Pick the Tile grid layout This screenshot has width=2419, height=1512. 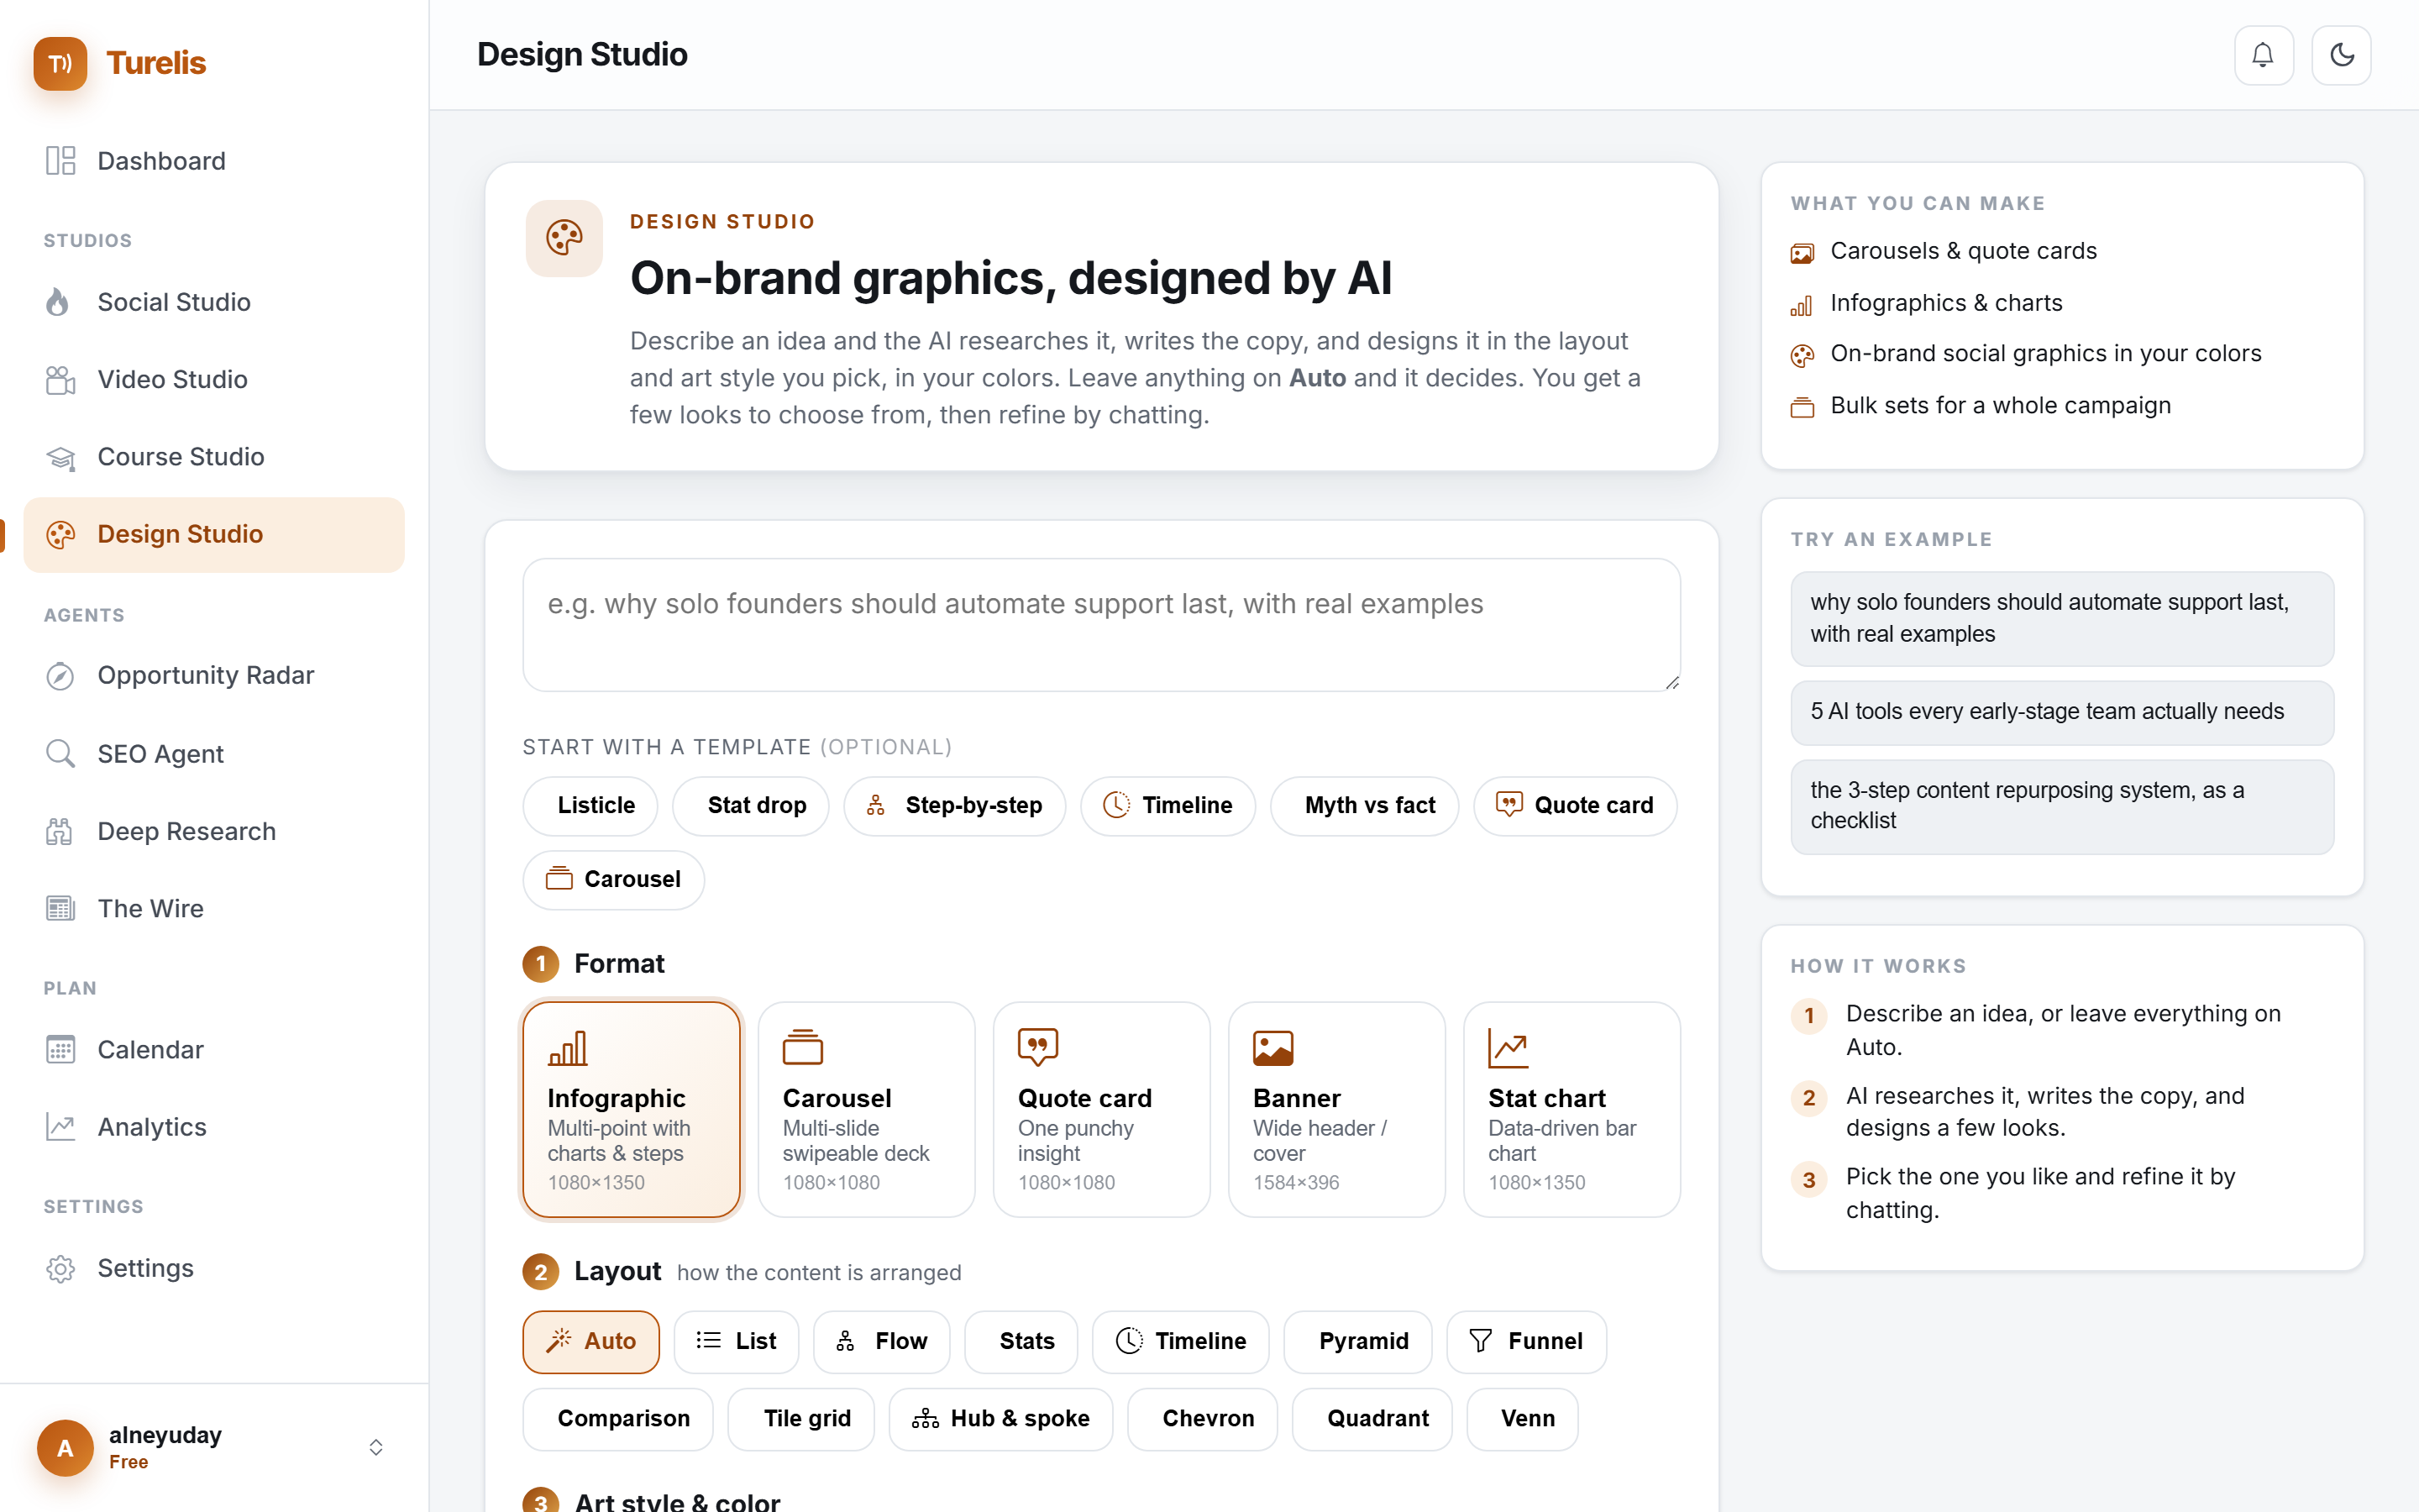coord(801,1419)
